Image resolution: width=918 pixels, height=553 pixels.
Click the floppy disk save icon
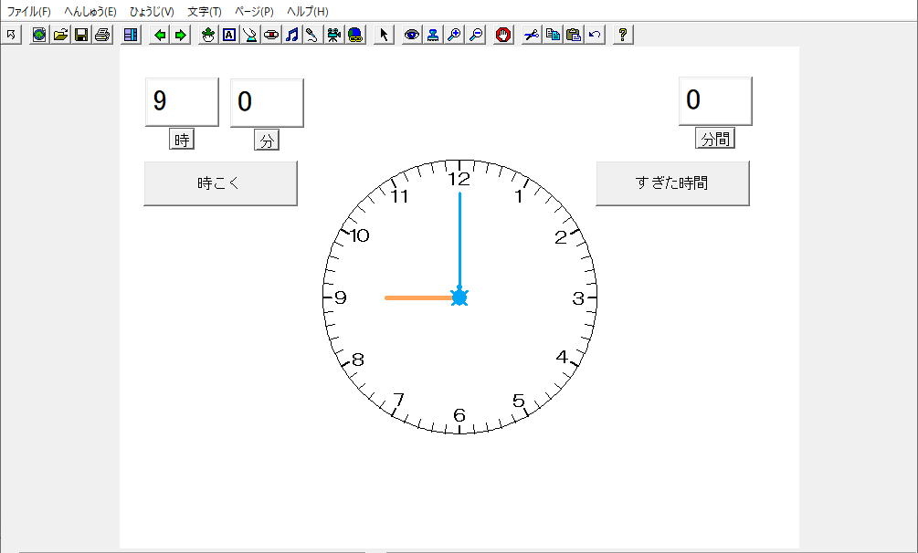(x=81, y=35)
